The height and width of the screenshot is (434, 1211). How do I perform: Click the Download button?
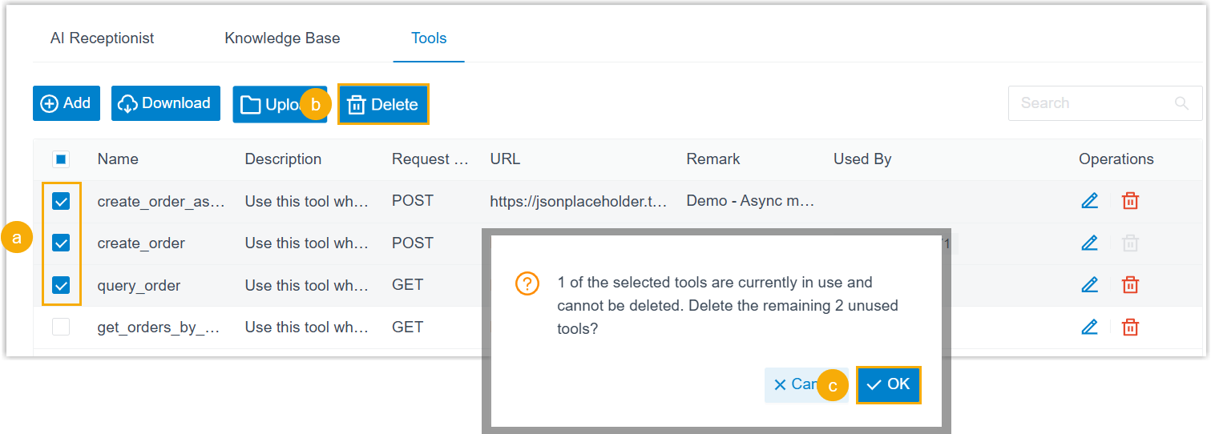tap(166, 103)
